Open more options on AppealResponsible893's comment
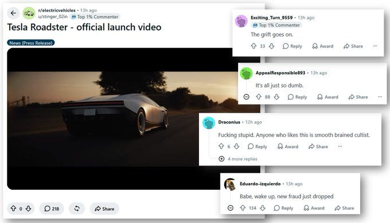This screenshot has height=223, width=390. (380, 97)
